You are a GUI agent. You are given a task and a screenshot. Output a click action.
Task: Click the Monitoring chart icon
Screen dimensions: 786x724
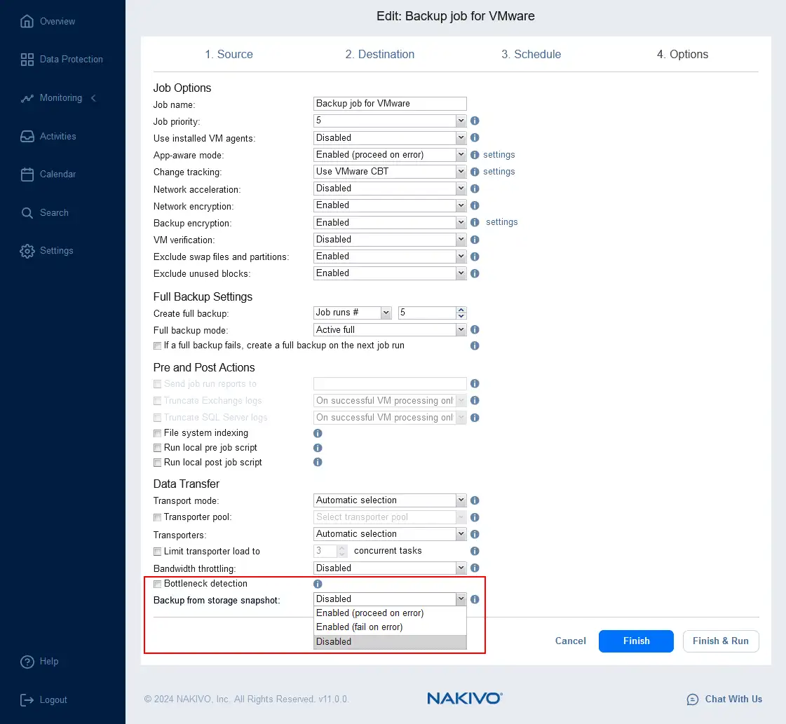tap(27, 98)
